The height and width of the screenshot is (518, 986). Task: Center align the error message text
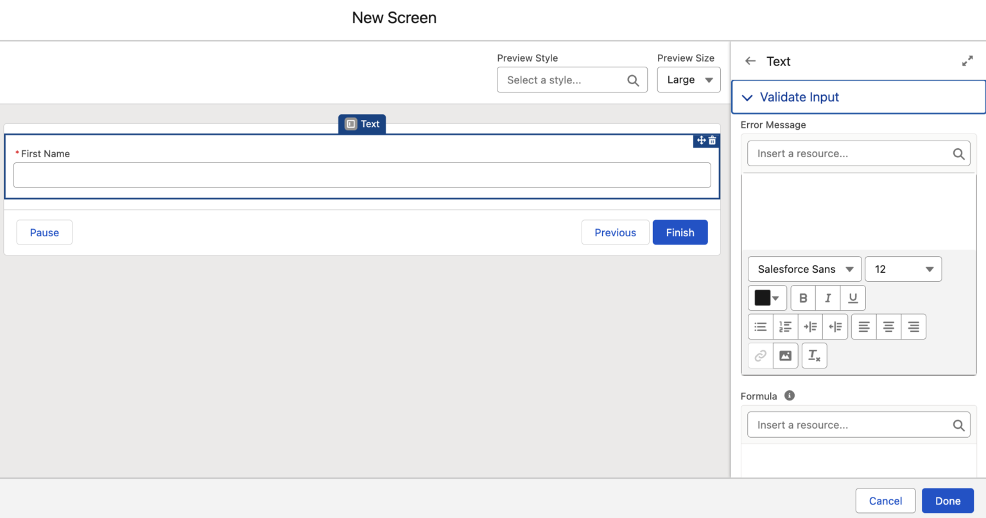click(x=888, y=327)
